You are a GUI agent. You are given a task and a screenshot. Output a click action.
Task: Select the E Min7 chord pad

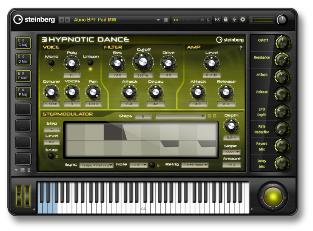point(23,76)
